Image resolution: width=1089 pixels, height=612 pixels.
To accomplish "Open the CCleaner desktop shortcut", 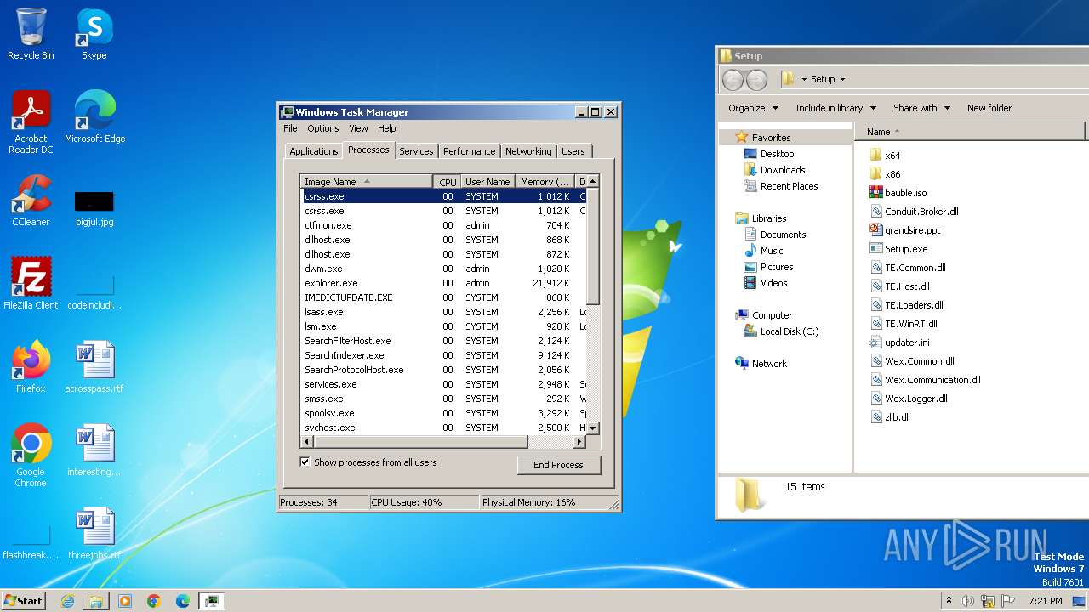I will click(31, 201).
